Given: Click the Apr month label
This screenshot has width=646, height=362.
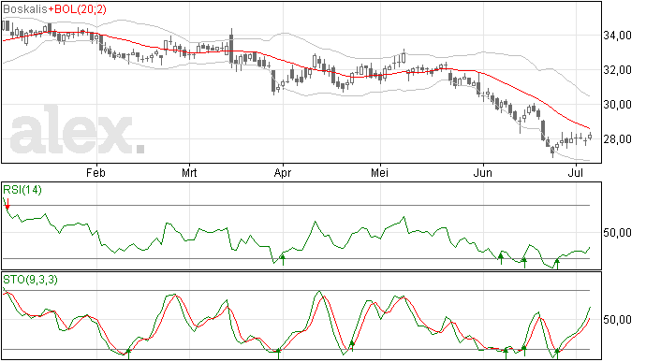Looking at the screenshot, I should tap(283, 173).
